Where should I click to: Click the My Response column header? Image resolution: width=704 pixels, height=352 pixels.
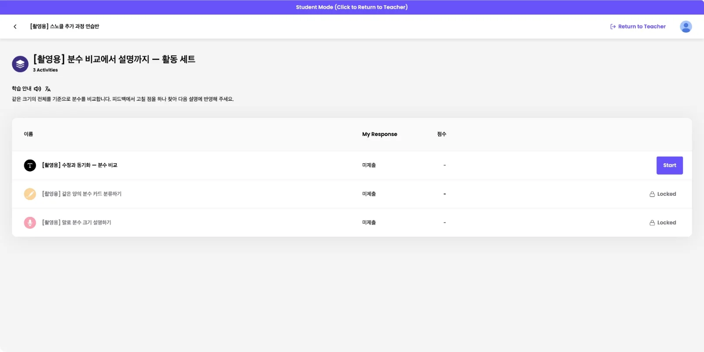click(380, 134)
